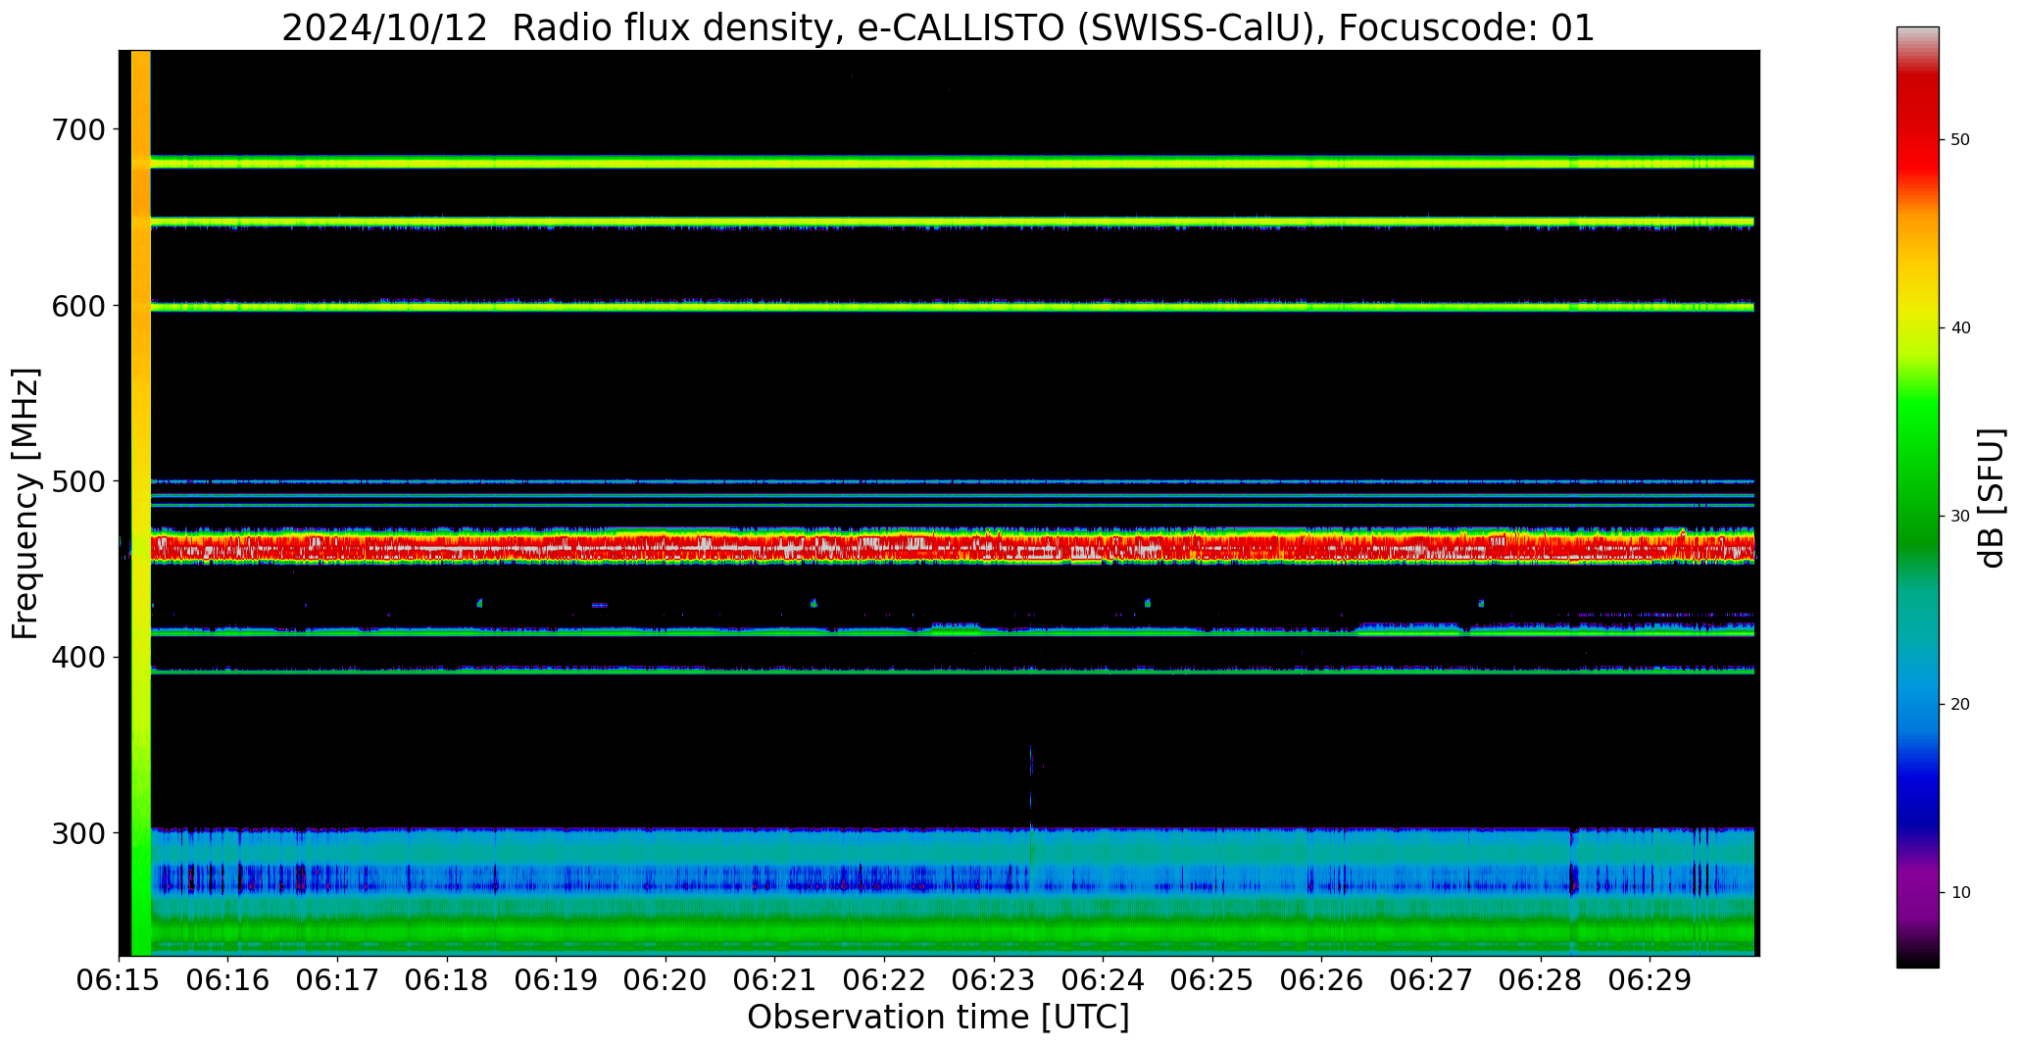
Task: Click the horizontal line near 680 MHz
Action: point(952,162)
